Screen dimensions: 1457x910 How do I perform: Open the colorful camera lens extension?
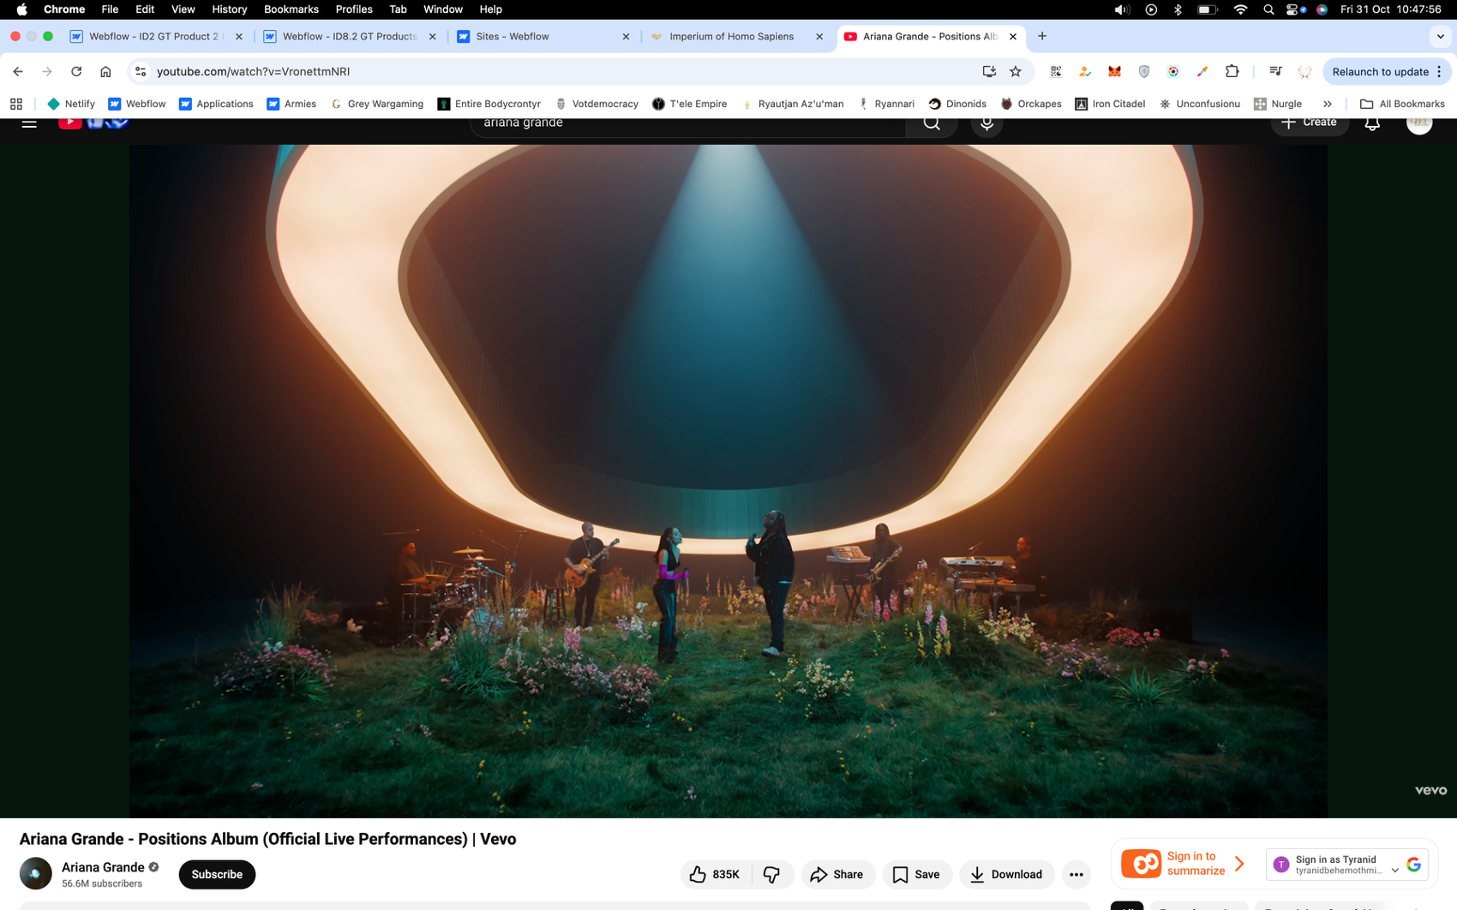click(x=1173, y=72)
